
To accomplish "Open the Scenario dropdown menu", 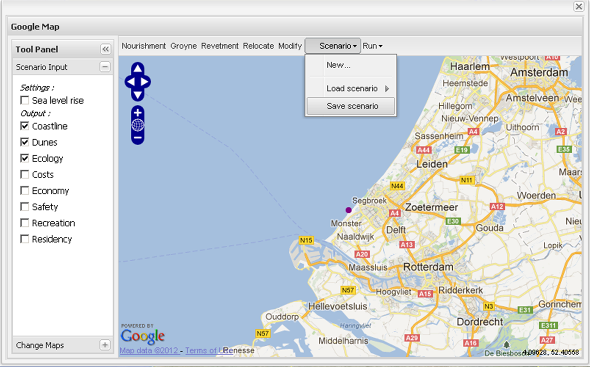I will point(333,46).
